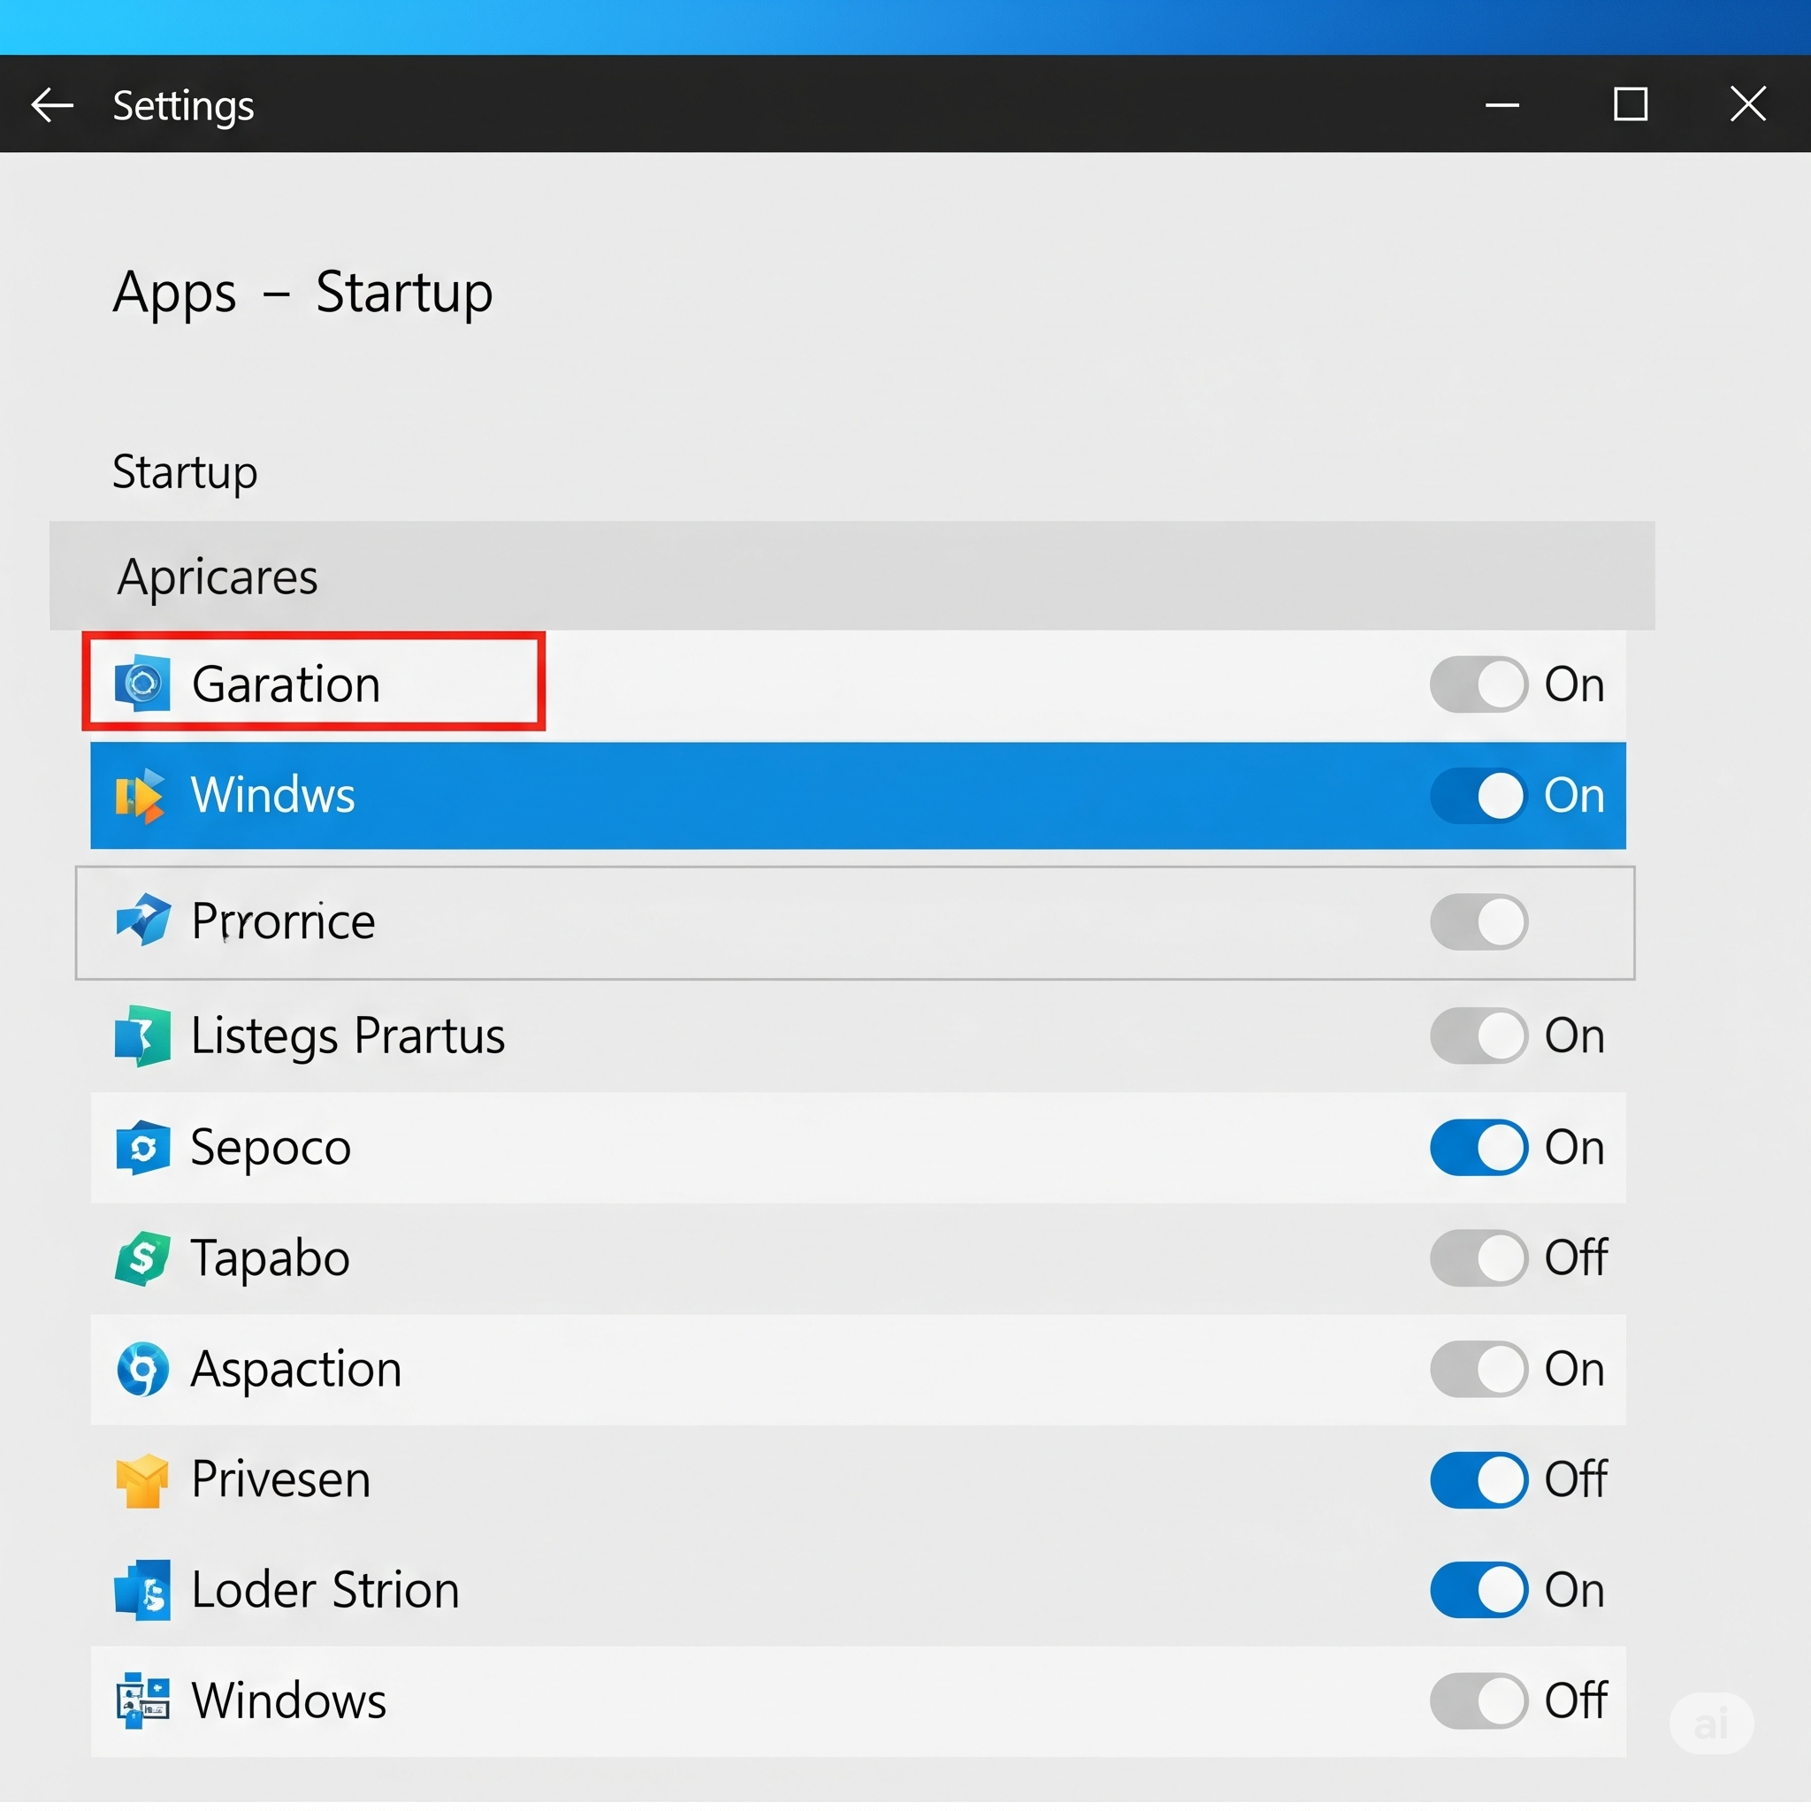Click the Aspaction round blue icon
This screenshot has height=1811, width=1811.
coord(142,1370)
